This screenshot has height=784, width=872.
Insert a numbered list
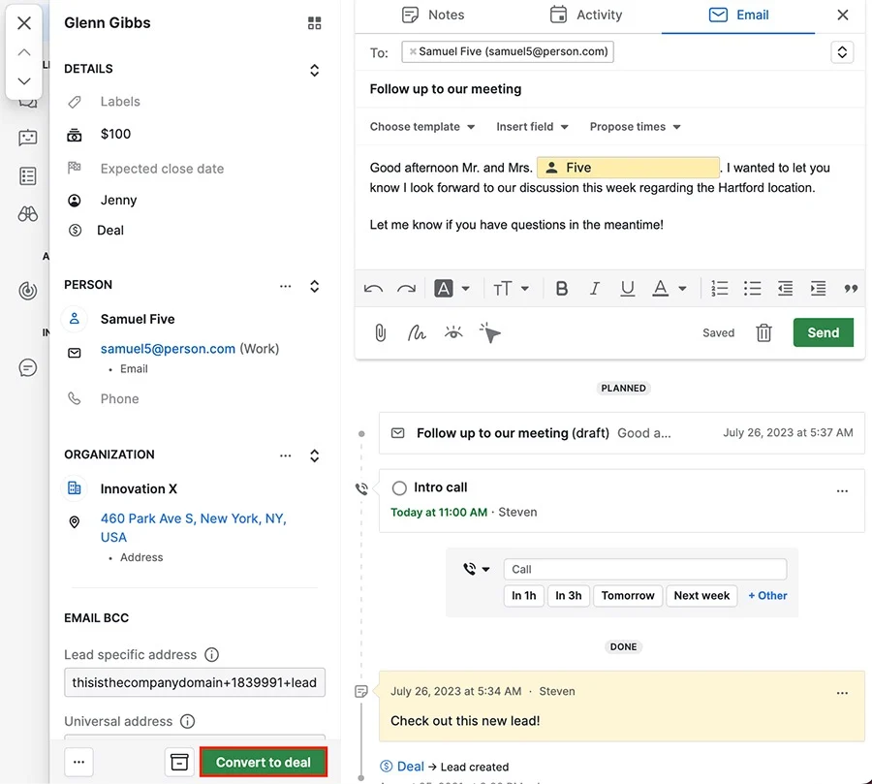click(719, 288)
